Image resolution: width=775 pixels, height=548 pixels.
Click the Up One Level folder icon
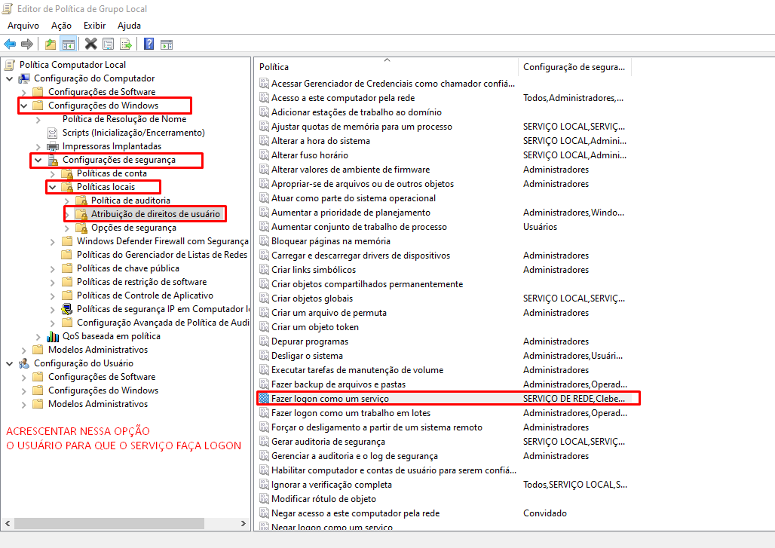[51, 44]
